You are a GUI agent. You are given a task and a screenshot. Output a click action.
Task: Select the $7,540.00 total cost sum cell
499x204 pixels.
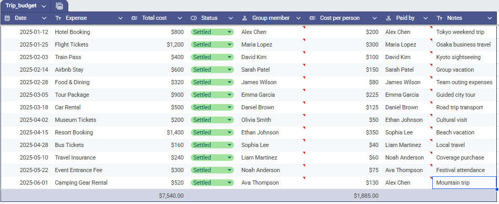tap(157, 196)
